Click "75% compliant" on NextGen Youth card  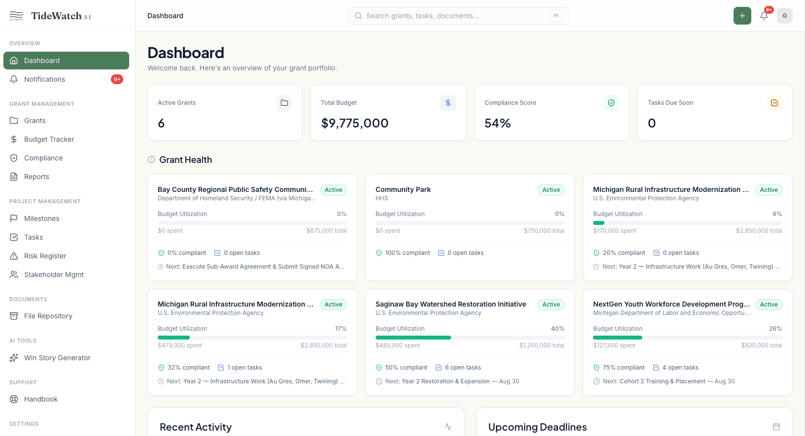point(619,368)
